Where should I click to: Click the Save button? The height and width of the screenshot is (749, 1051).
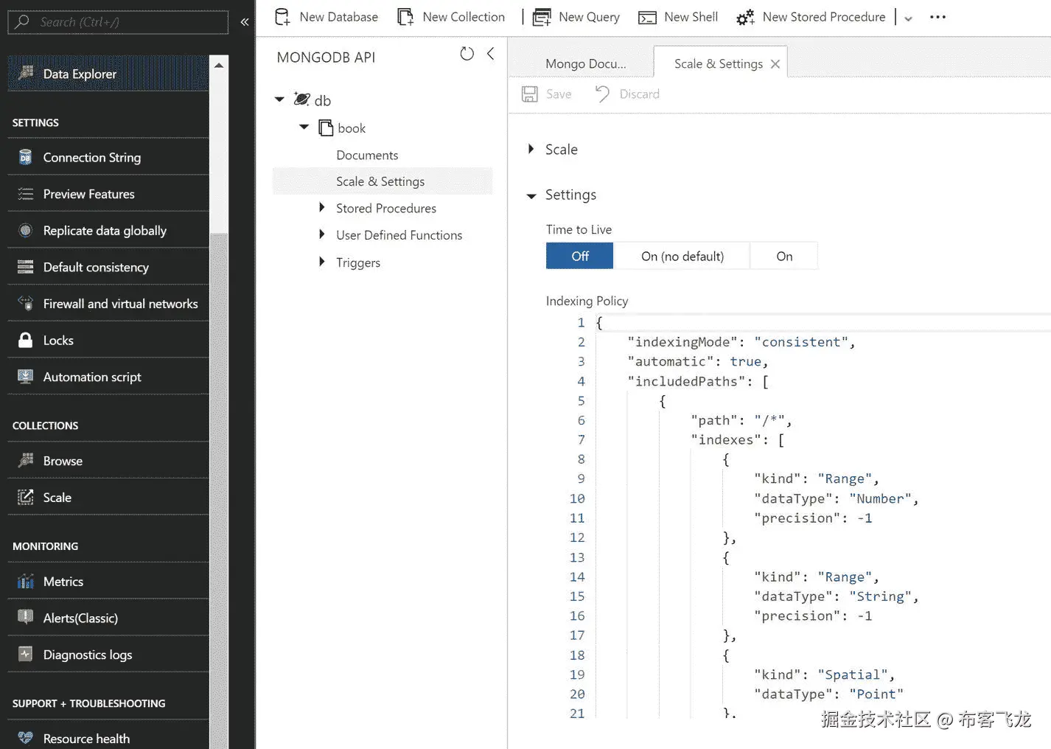(x=547, y=94)
